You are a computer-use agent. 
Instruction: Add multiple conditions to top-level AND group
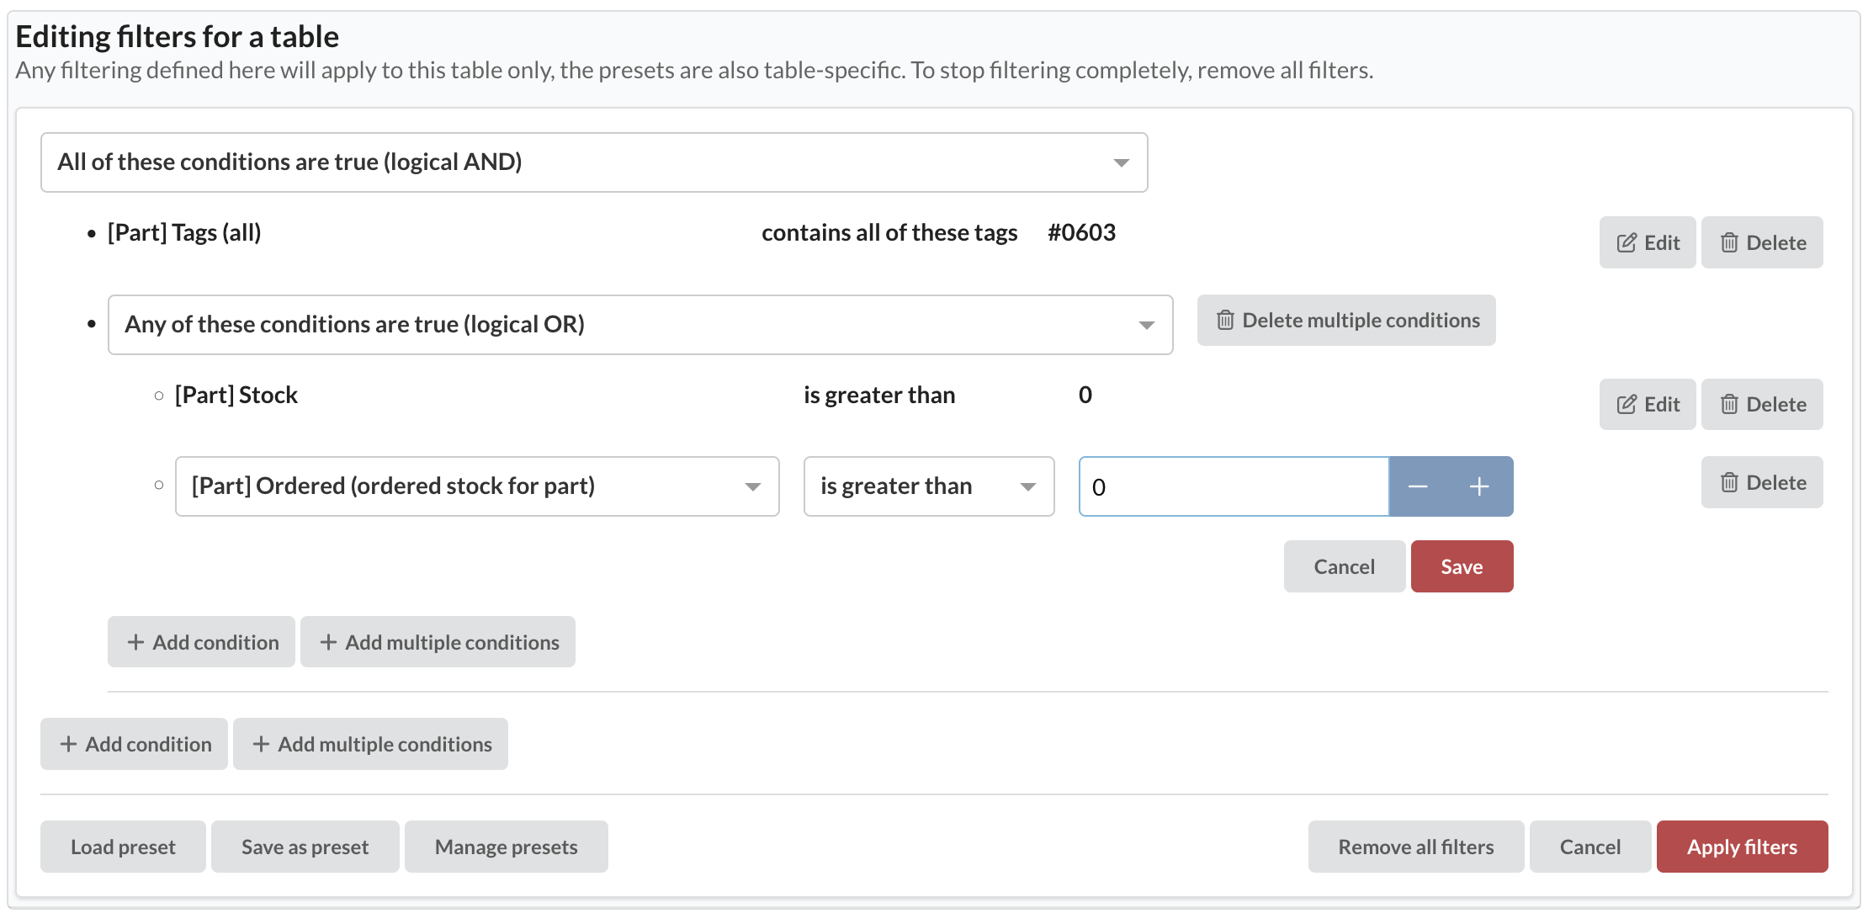pos(370,744)
